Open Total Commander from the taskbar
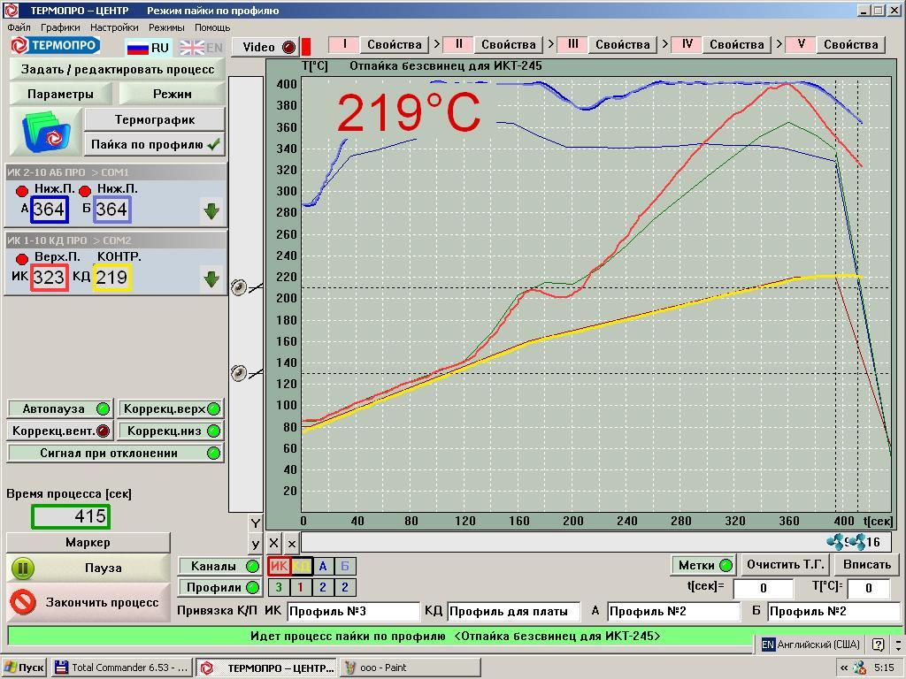 (121, 668)
